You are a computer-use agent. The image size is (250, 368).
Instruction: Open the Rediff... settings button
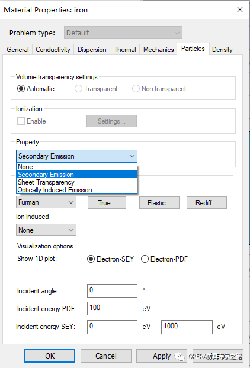(207, 203)
